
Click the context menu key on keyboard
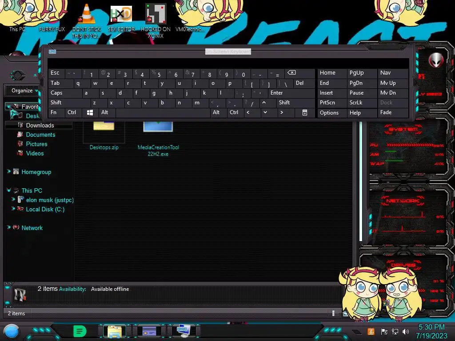coord(305,112)
